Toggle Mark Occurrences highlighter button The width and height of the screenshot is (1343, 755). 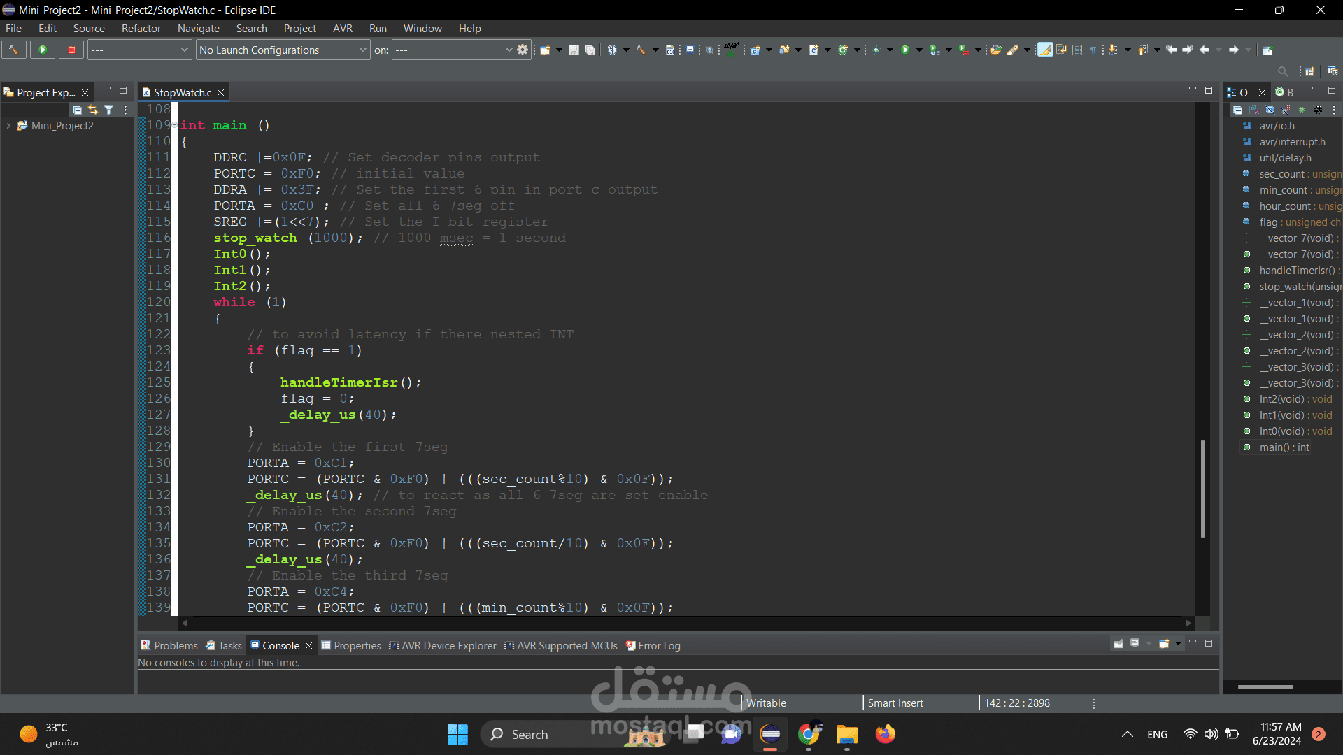coord(1045,50)
